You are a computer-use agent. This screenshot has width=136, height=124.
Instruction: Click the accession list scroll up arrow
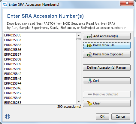click(79, 36)
